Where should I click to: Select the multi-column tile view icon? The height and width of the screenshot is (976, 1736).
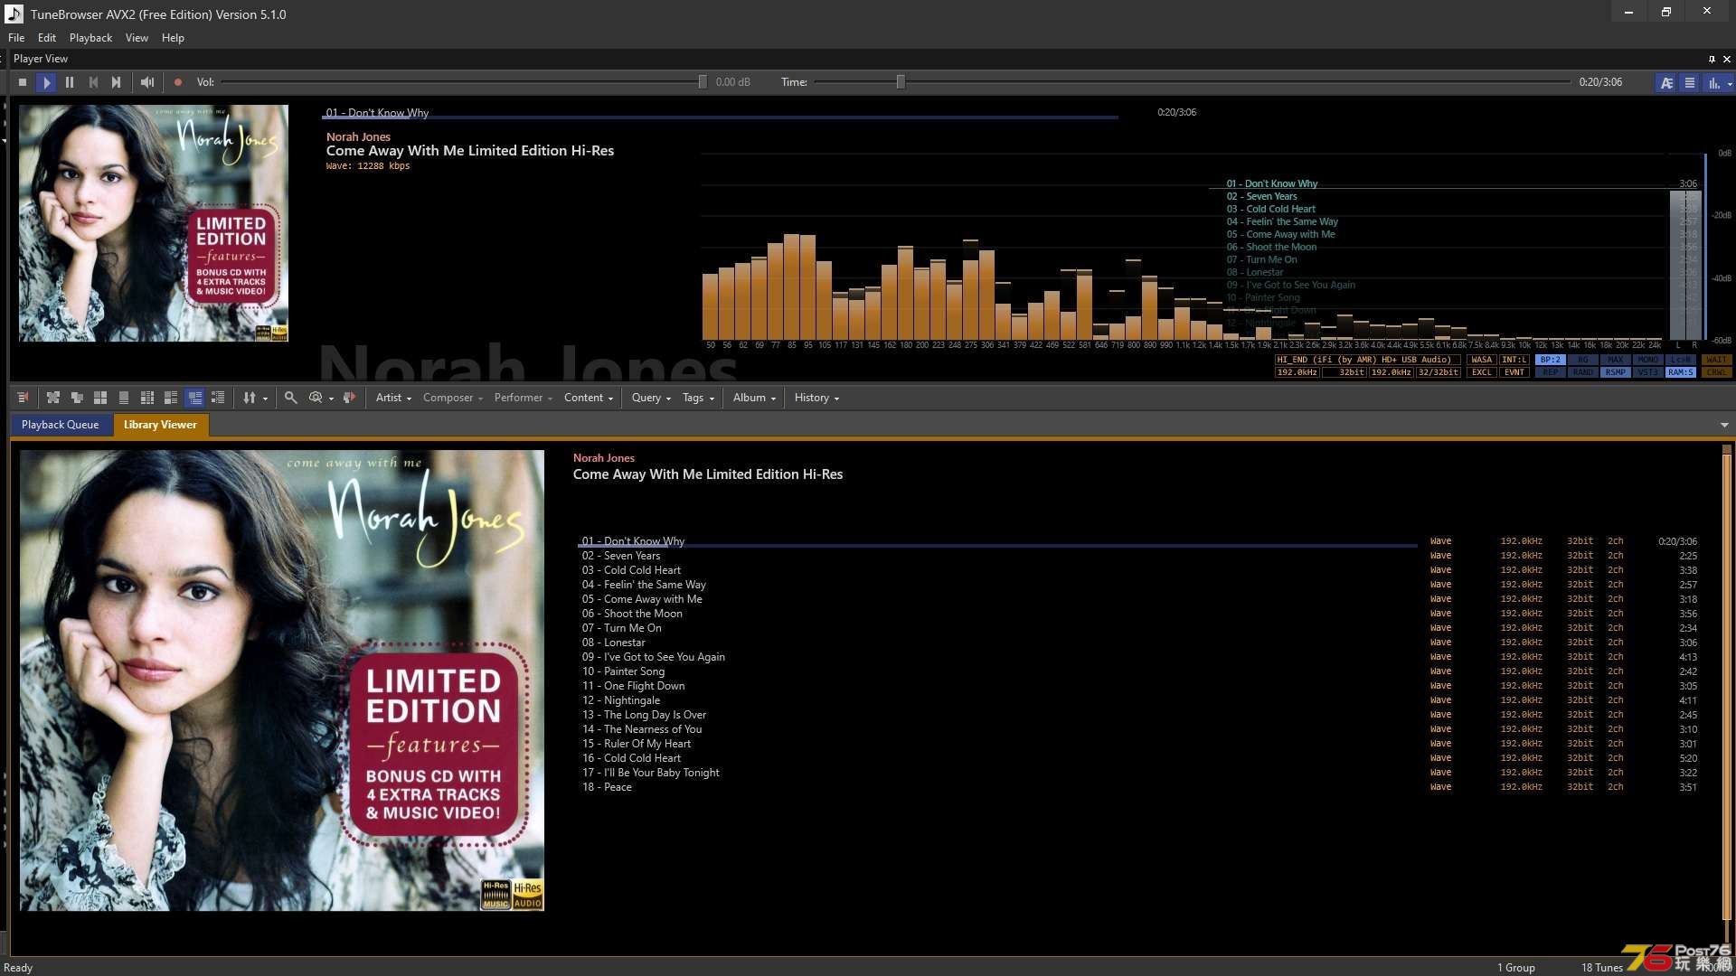click(147, 398)
